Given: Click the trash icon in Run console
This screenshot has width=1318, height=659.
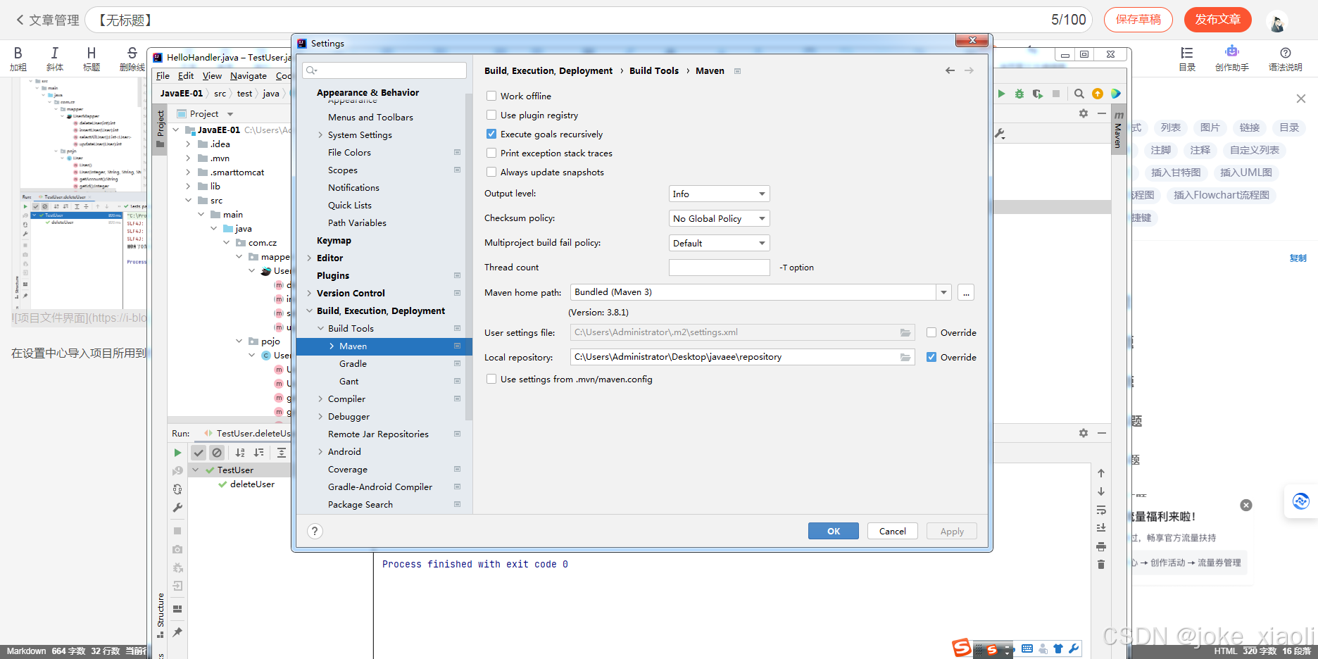Looking at the screenshot, I should pos(1101,565).
